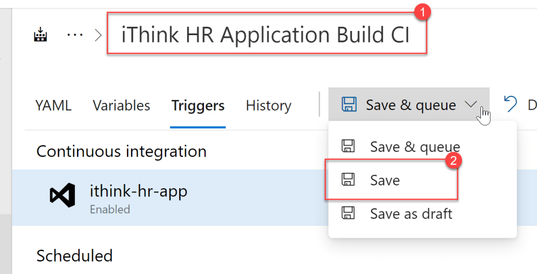Viewport: 537px width, 274px height.
Task: Click the Discard undo arrow icon
Action: point(510,104)
